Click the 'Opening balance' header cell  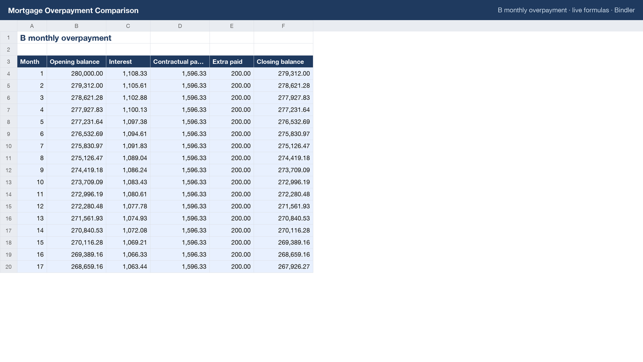coord(76,62)
